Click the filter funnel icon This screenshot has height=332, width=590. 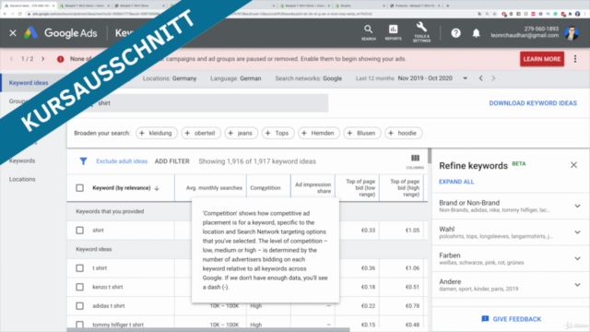[83, 161]
